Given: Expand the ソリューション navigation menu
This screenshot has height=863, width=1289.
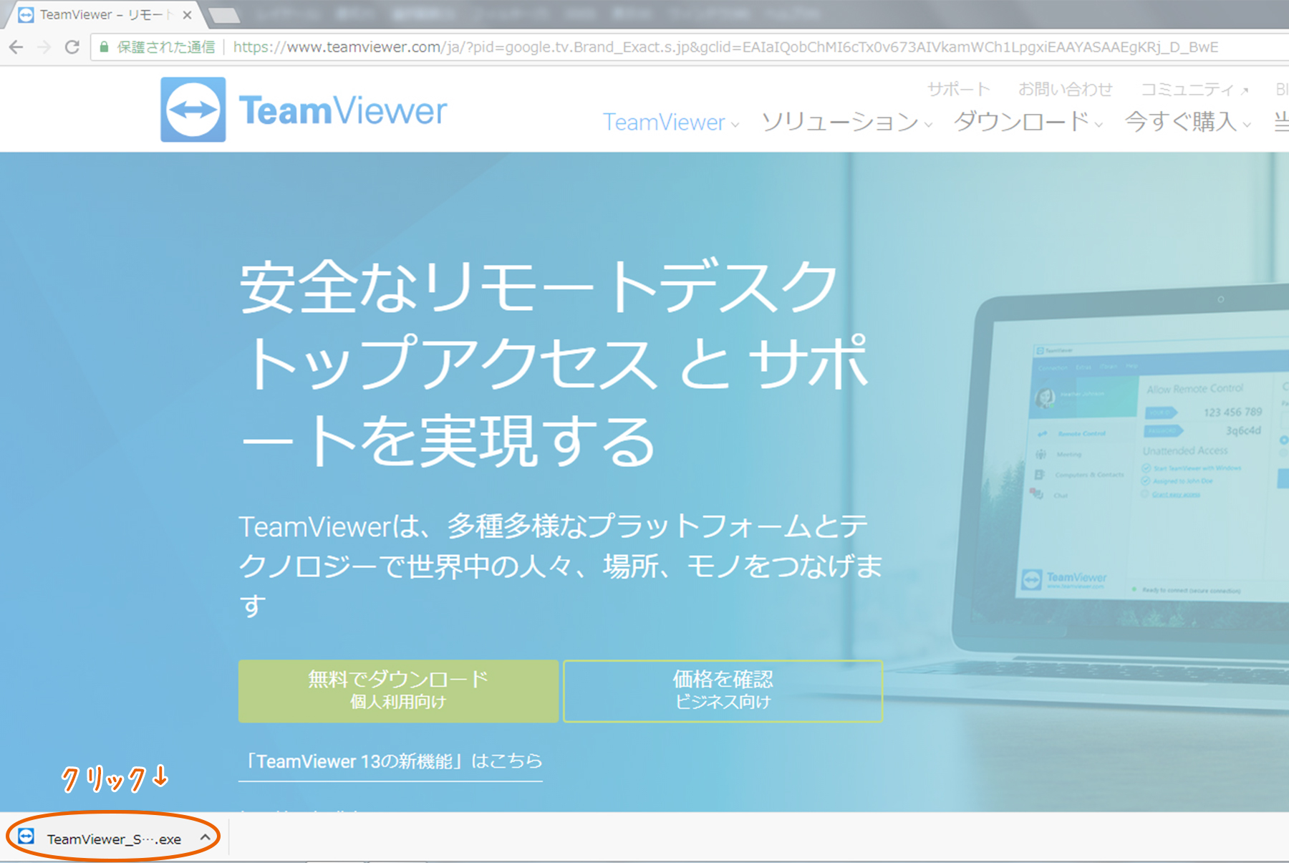Looking at the screenshot, I should click(846, 122).
